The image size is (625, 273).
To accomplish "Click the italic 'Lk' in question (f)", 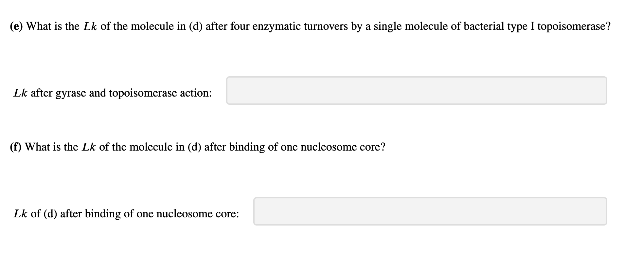I will click(89, 147).
